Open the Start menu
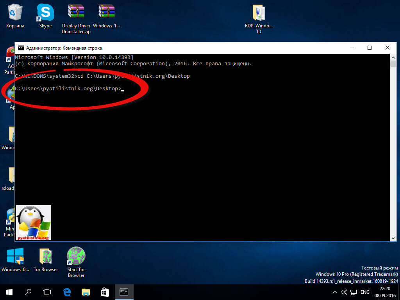The width and height of the screenshot is (400, 300). [9, 292]
